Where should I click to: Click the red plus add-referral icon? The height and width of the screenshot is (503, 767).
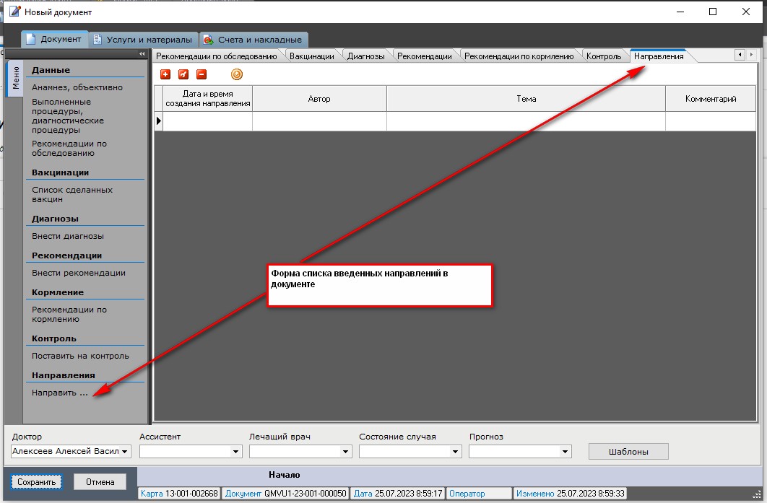coord(165,74)
